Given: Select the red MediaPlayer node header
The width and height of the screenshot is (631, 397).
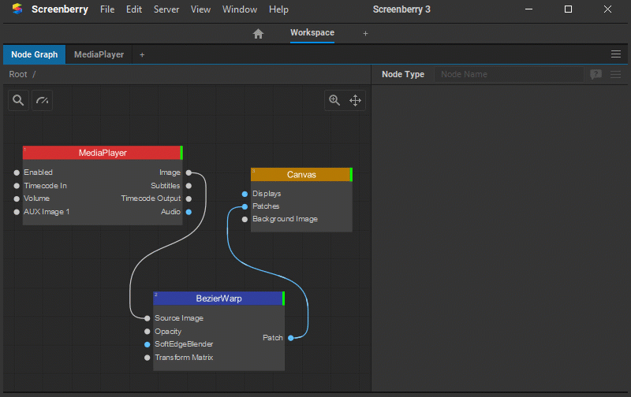Looking at the screenshot, I should [x=102, y=153].
